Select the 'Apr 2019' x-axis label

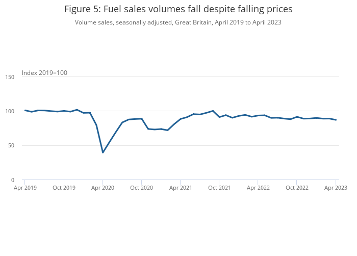tap(25, 188)
